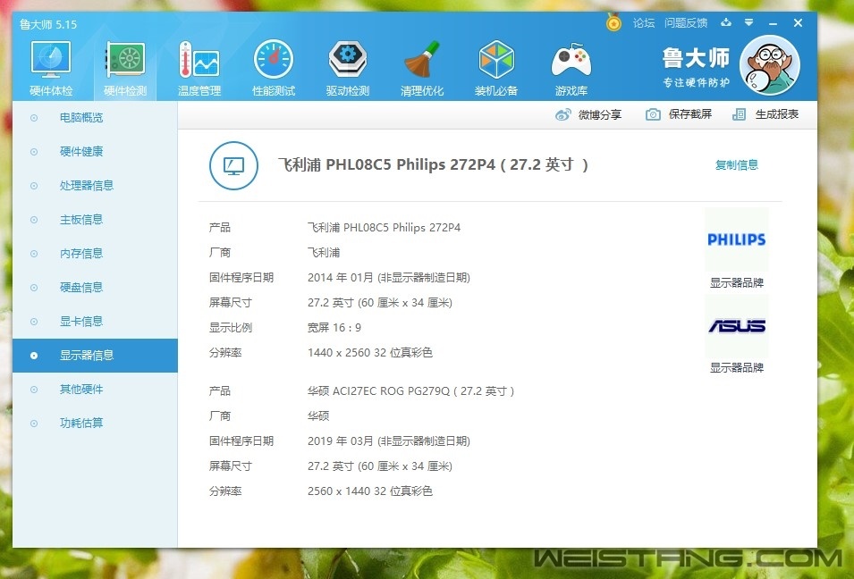Image resolution: width=854 pixels, height=579 pixels.
Task: Click the ASUS brand logo
Action: 736,326
